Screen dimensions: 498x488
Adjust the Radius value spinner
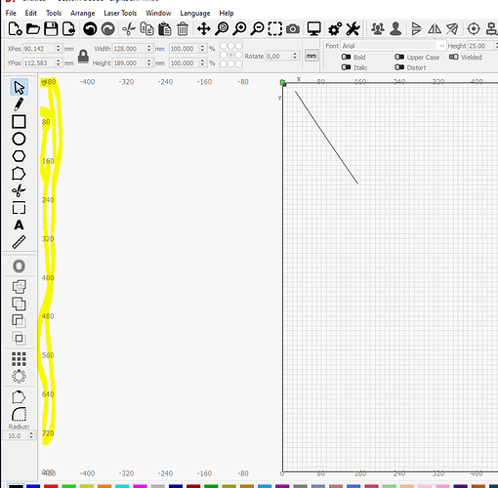pos(31,435)
